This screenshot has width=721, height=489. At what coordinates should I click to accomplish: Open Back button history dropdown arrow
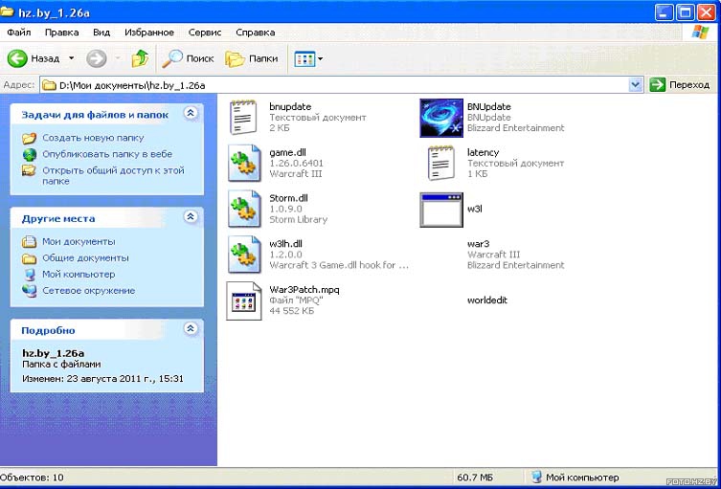[x=71, y=58]
